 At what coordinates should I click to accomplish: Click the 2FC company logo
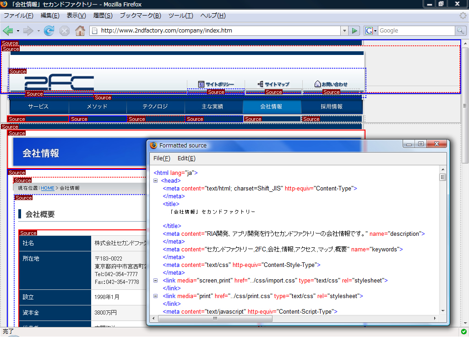point(59,82)
